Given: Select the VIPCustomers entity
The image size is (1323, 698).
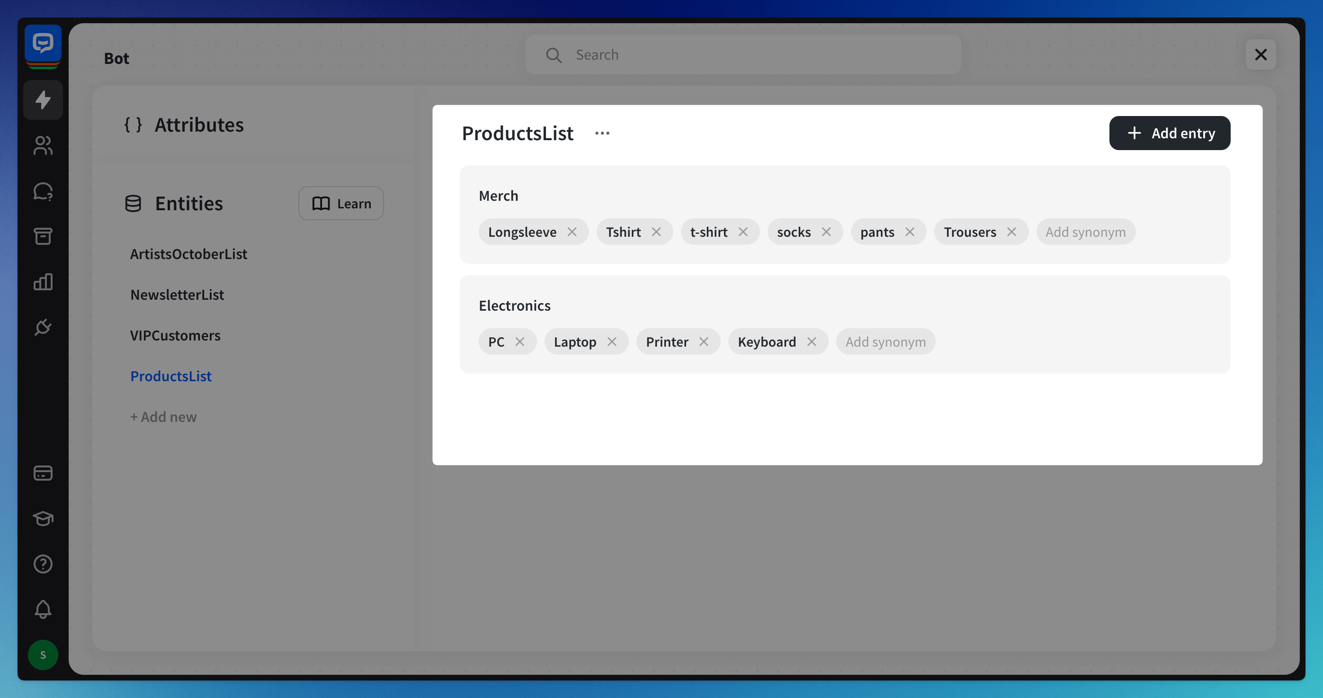Looking at the screenshot, I should click(x=175, y=335).
